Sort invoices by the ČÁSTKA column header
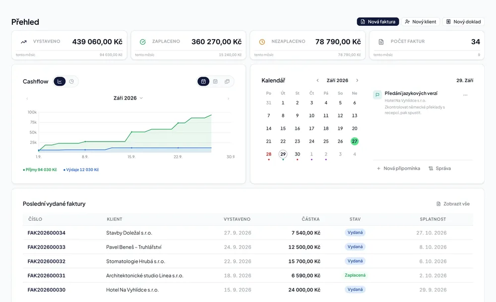The image size is (496, 302). pyautogui.click(x=310, y=219)
